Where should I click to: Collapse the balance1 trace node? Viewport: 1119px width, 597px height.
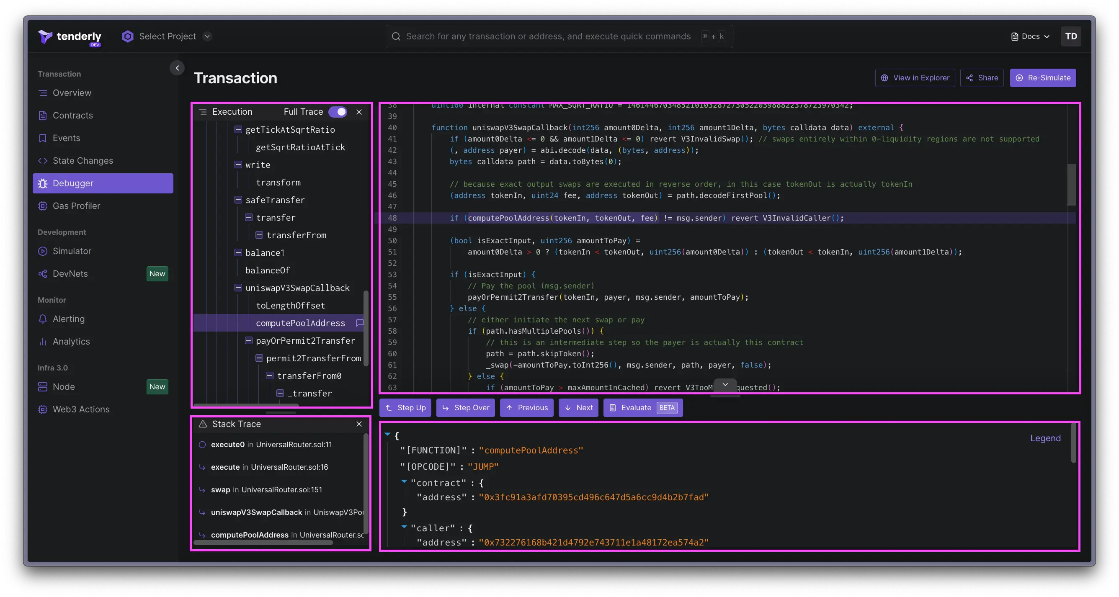click(238, 252)
